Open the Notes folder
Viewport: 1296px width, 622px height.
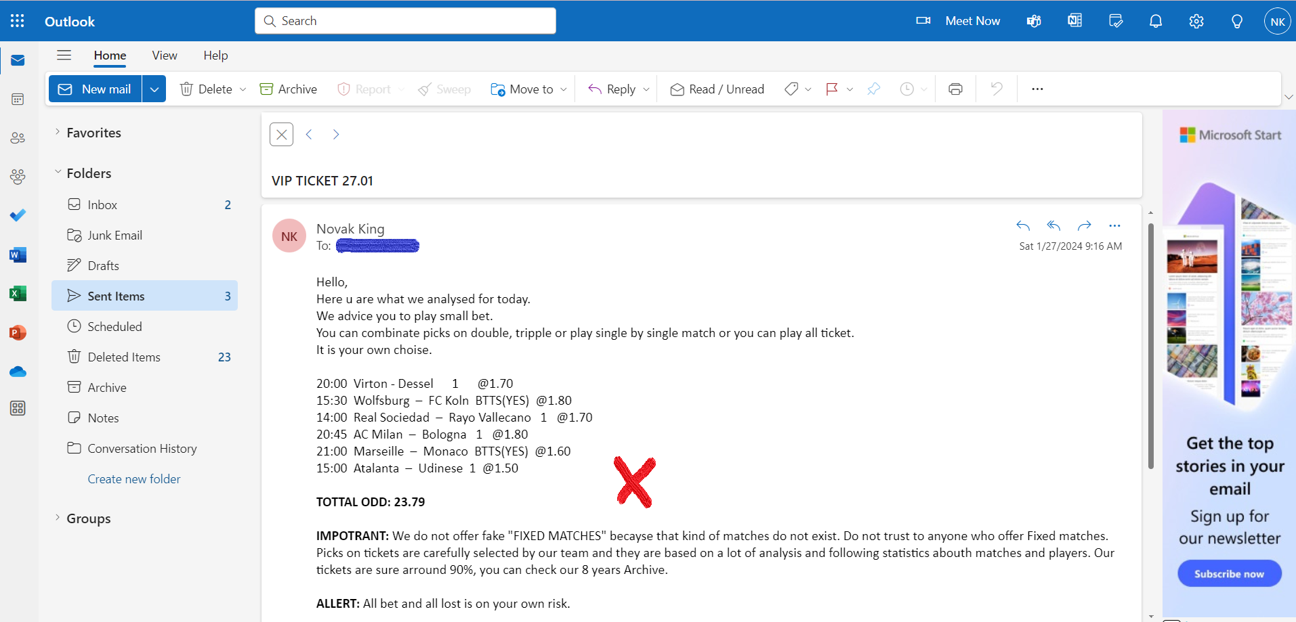click(x=144, y=418)
